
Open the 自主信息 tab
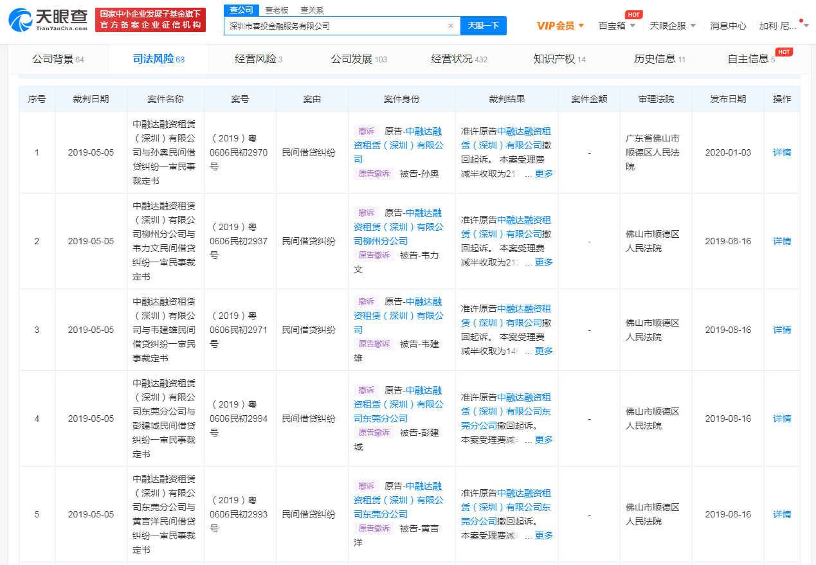point(752,59)
